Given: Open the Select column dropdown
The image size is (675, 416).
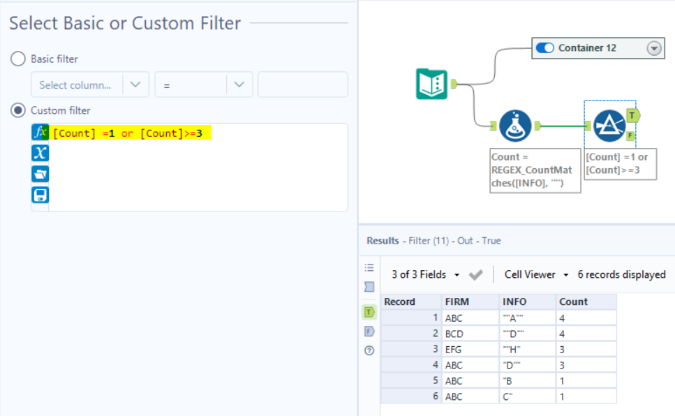Looking at the screenshot, I should (90, 85).
